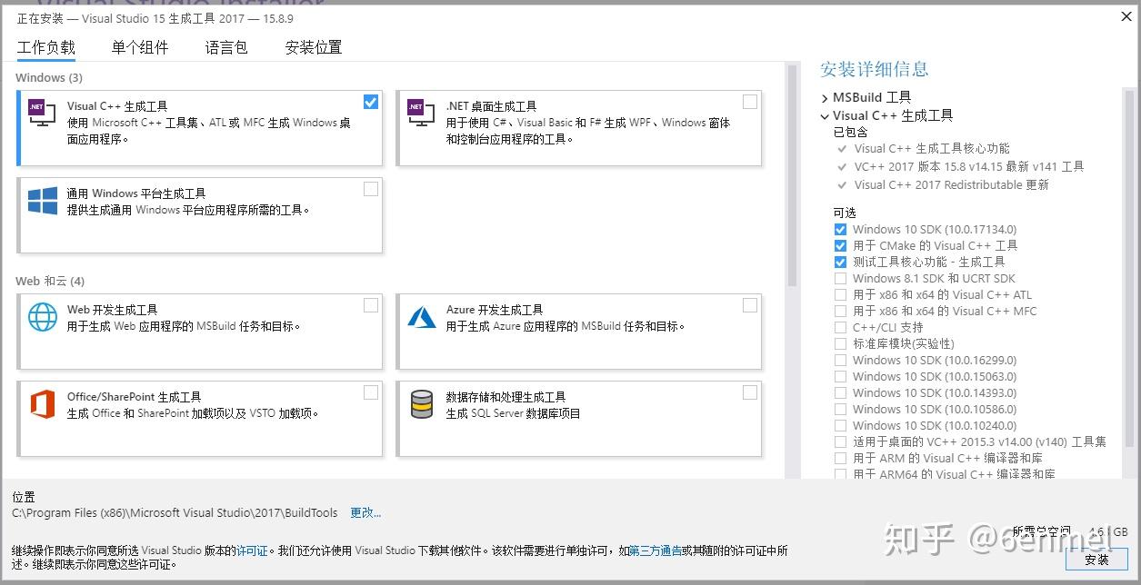This screenshot has height=585, width=1141.
Task: Click the install path C:\Program Files (x86) text
Action: tap(176, 513)
